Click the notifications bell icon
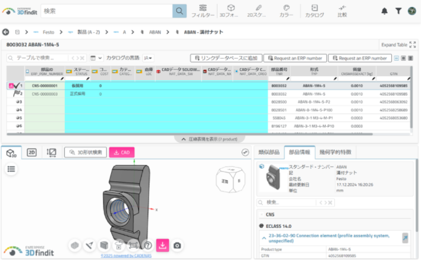Viewport: 421px width, 261px height. [384, 11]
